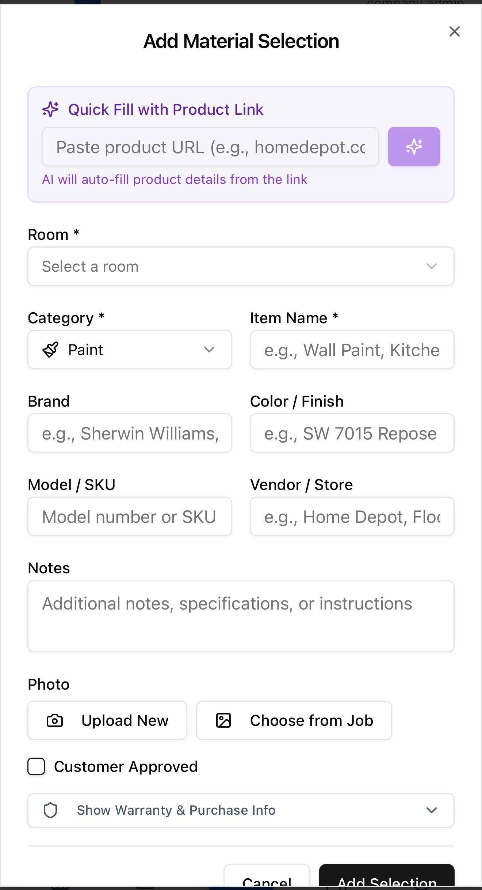Focus the Paste product URL field

(210, 147)
